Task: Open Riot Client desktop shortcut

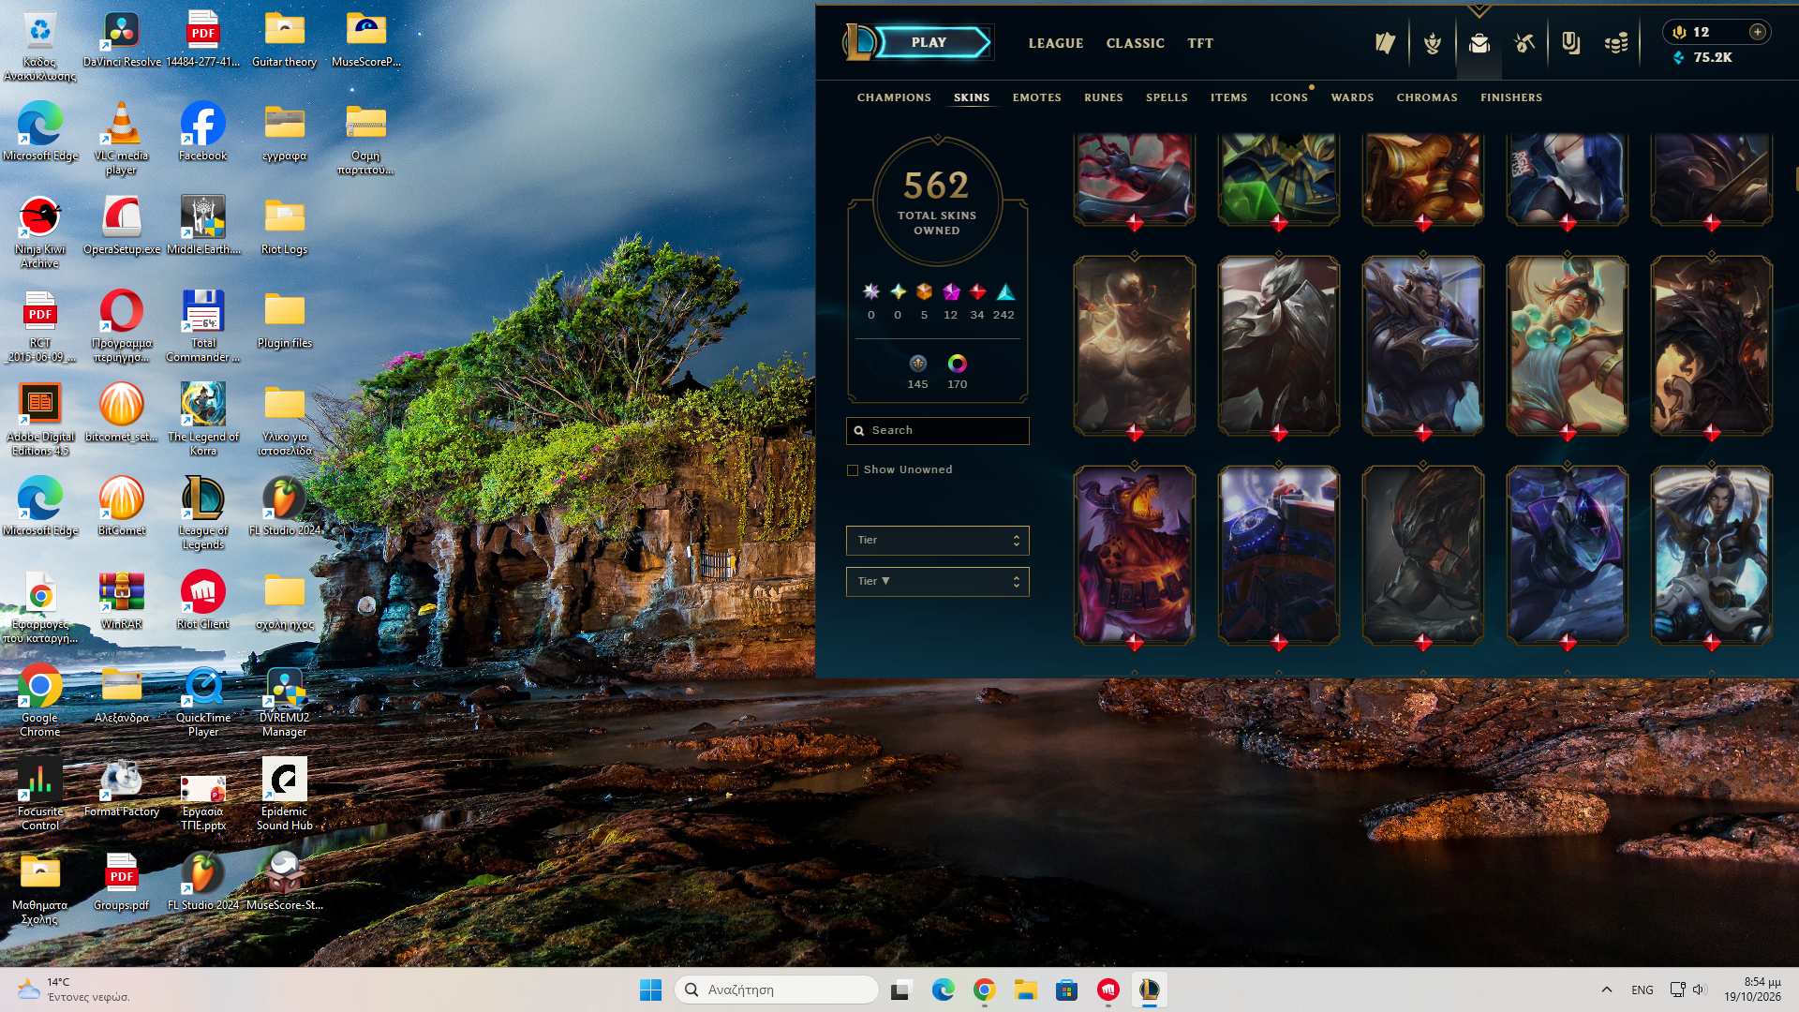Action: click(202, 600)
